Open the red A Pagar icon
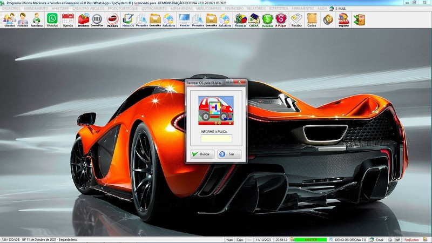The width and height of the screenshot is (432, 243). pos(281,20)
